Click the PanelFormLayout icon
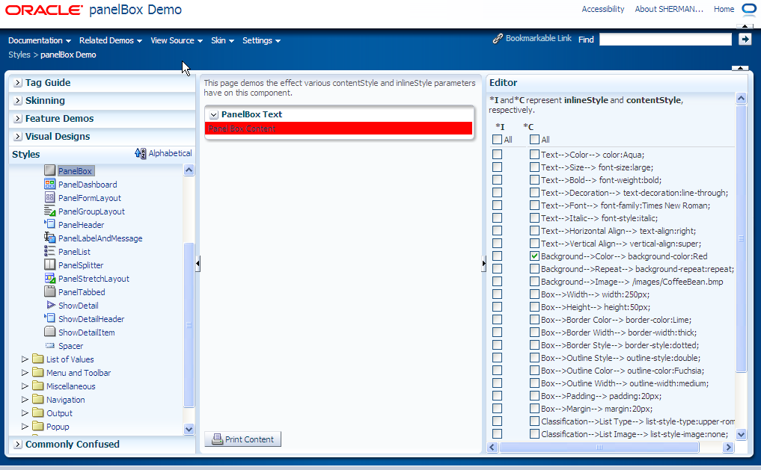 point(49,197)
